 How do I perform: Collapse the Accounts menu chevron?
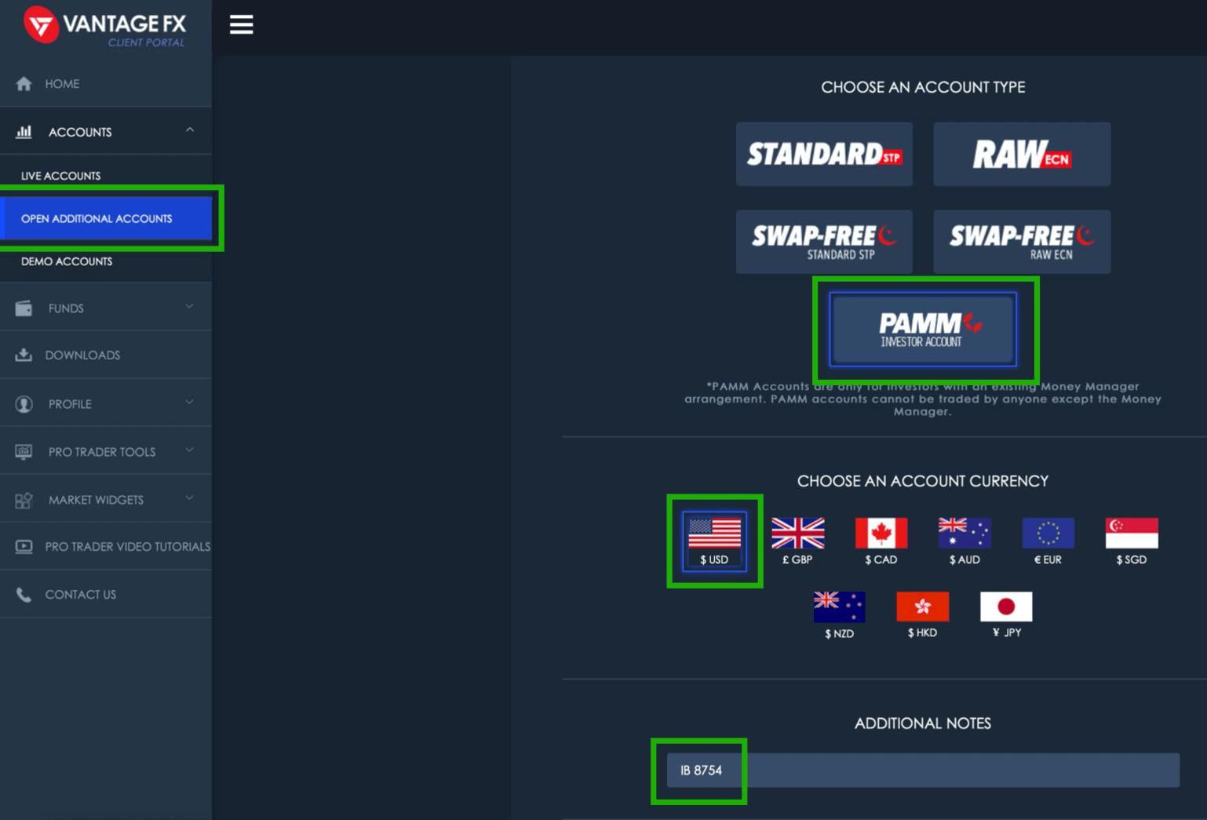190,130
